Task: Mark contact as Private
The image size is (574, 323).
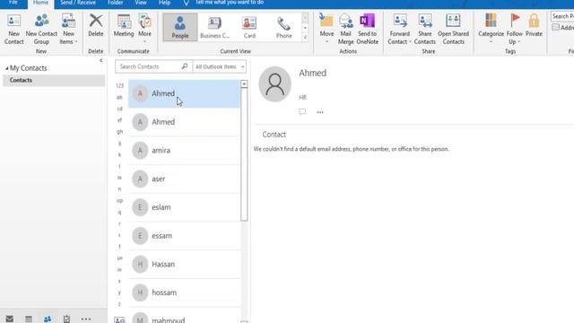Action: 534,26
